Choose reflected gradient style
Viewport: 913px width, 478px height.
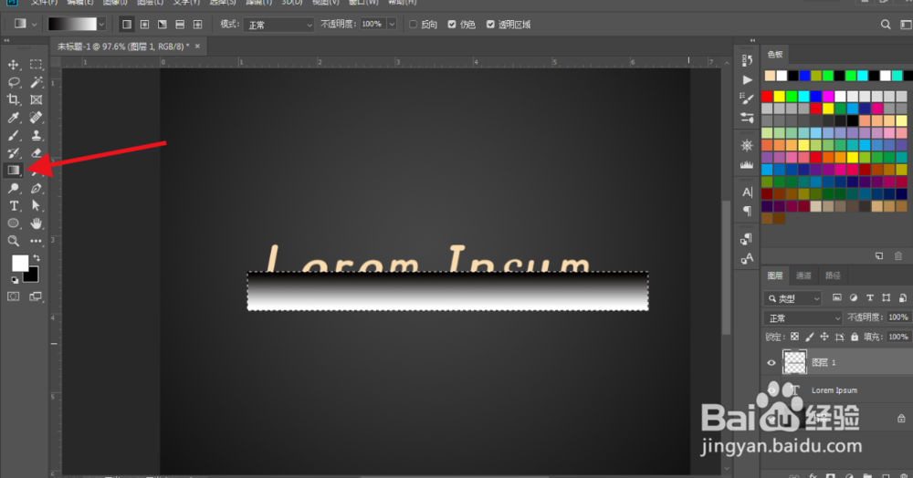point(180,25)
